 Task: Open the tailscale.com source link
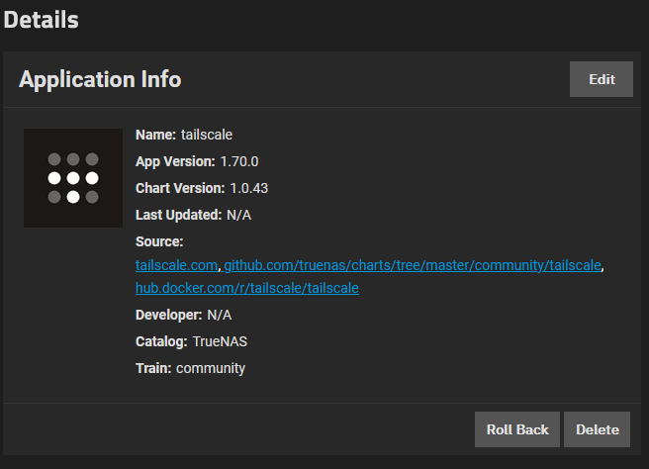176,265
